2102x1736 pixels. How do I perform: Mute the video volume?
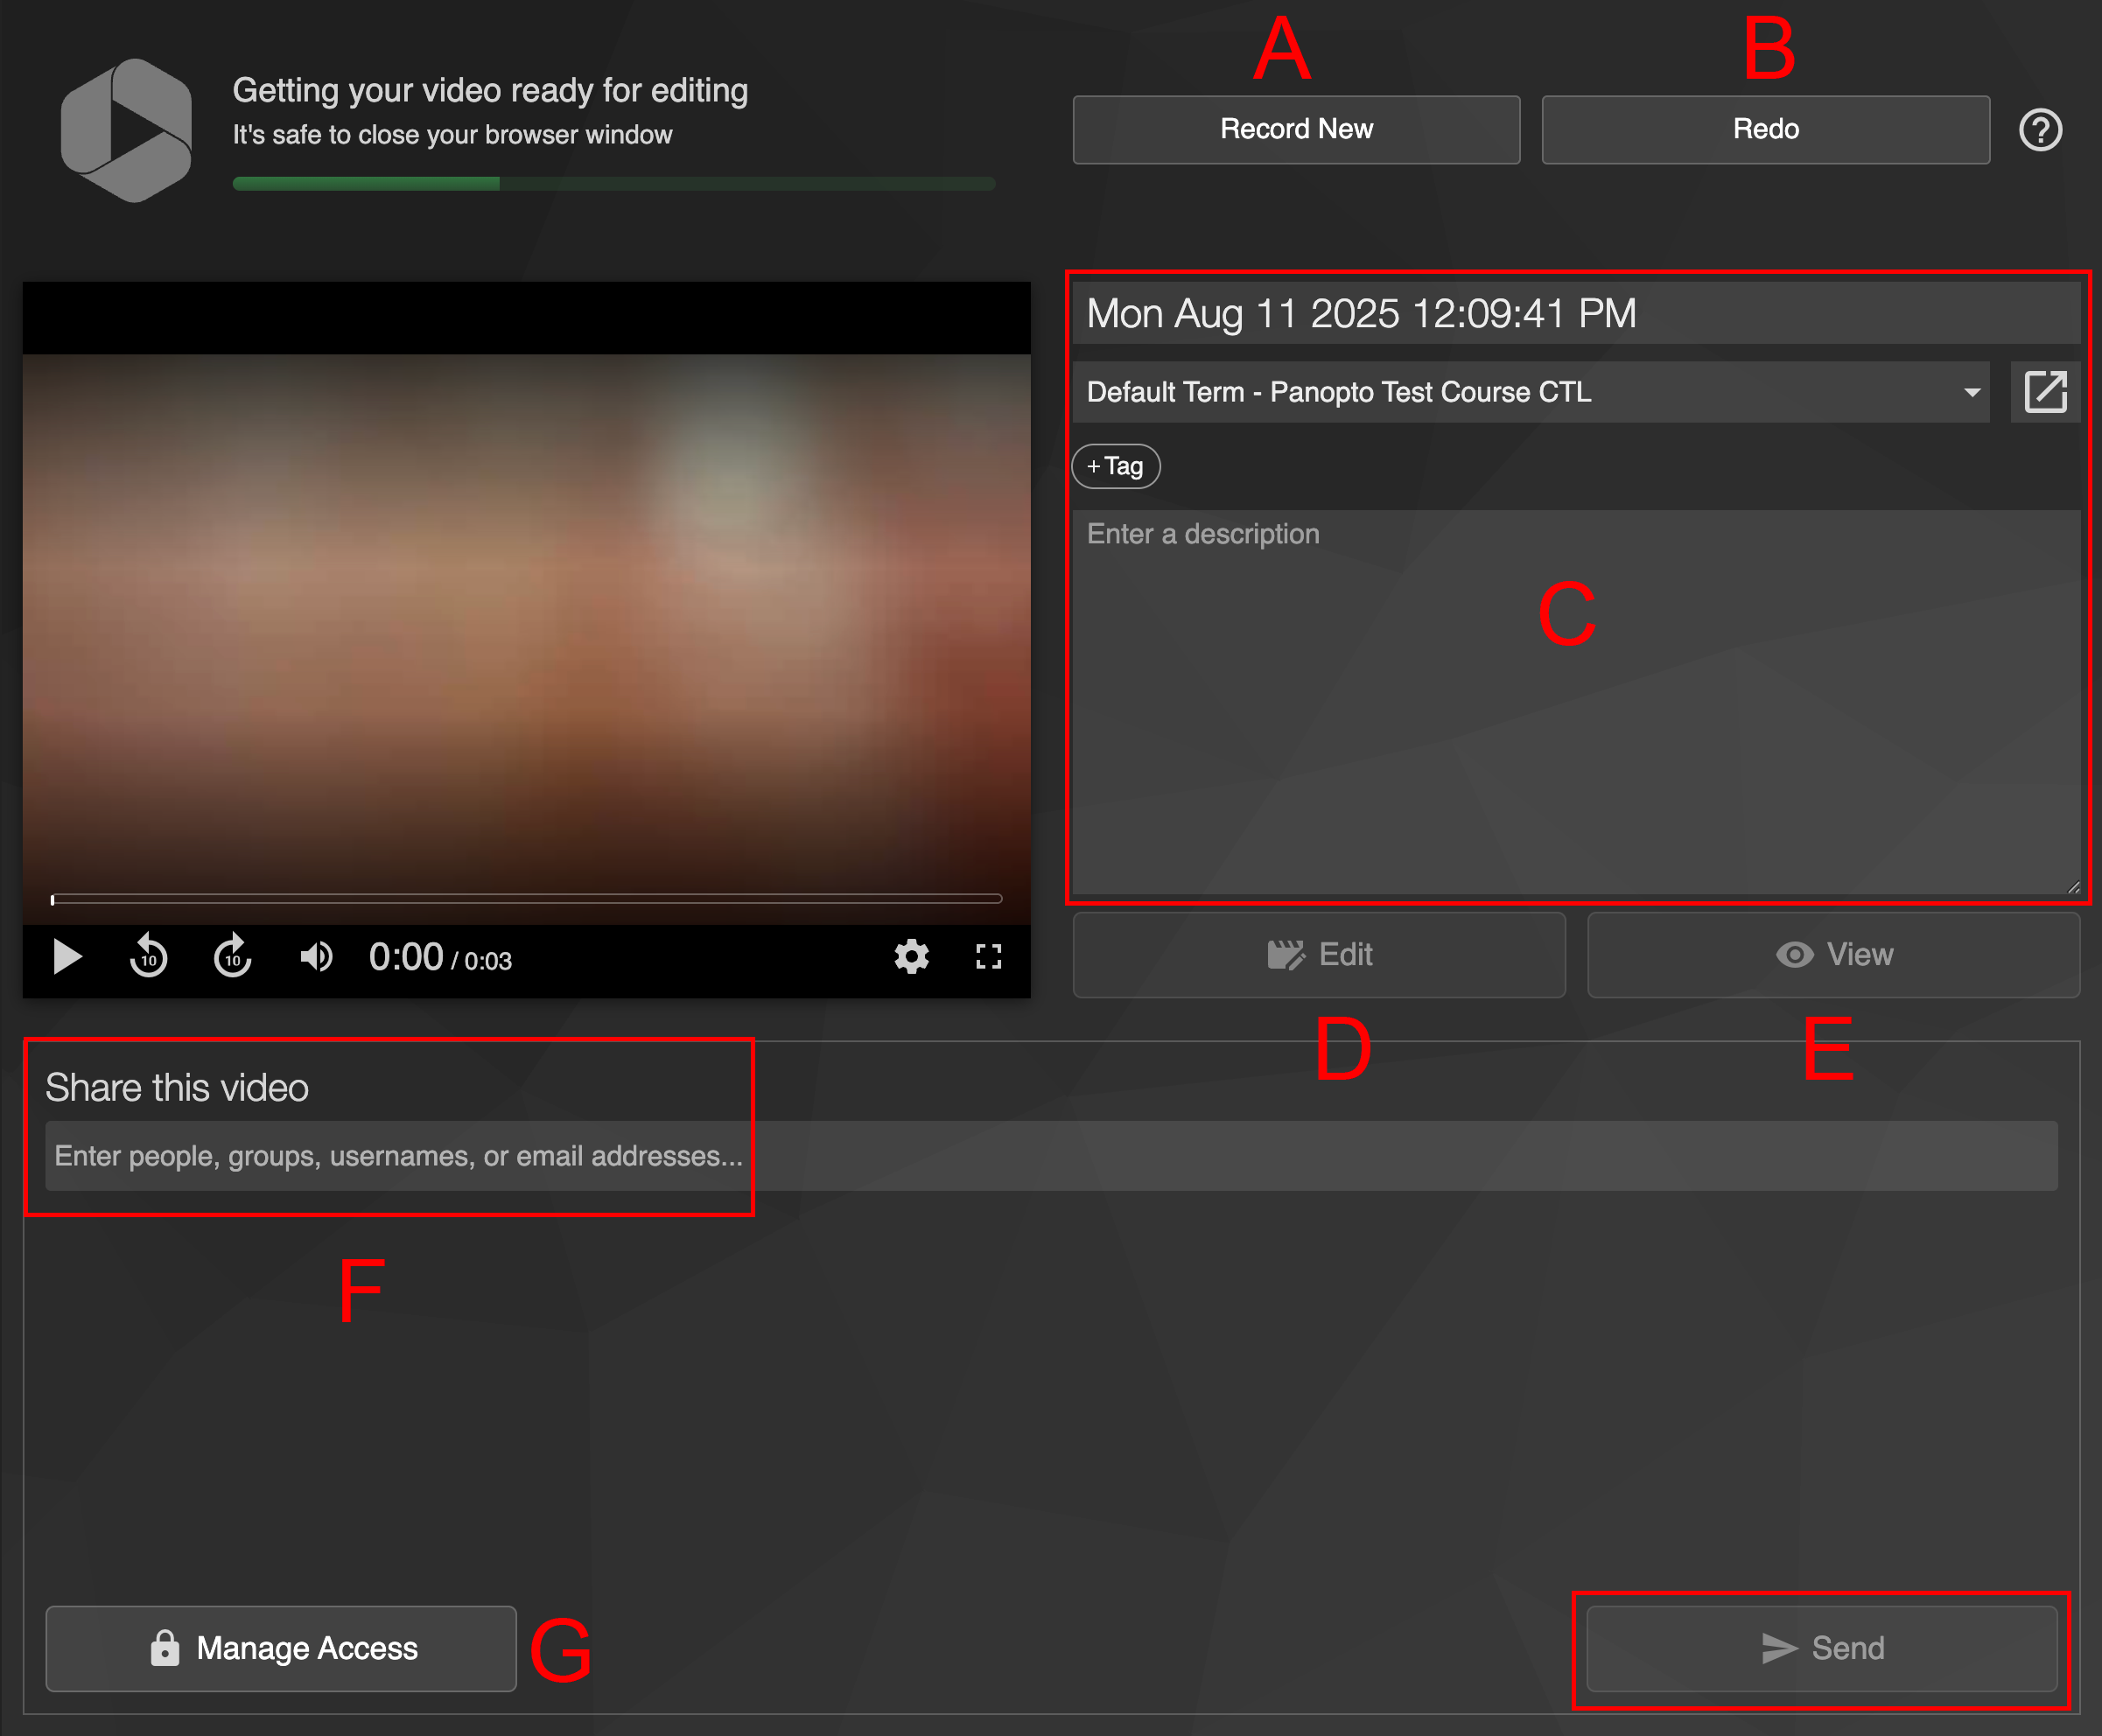(x=316, y=957)
